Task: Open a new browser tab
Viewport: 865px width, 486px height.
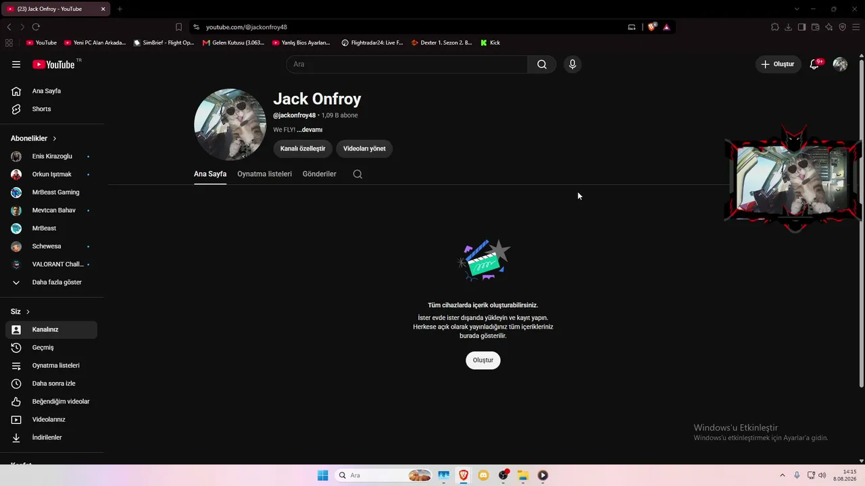Action: click(x=120, y=9)
